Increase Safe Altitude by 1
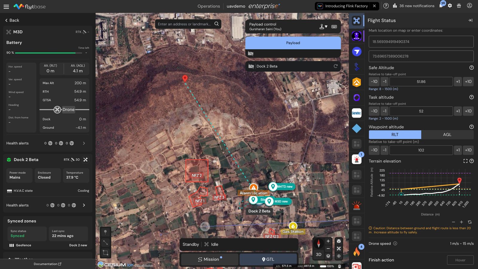Screen dimensions: 478x269 458,82
